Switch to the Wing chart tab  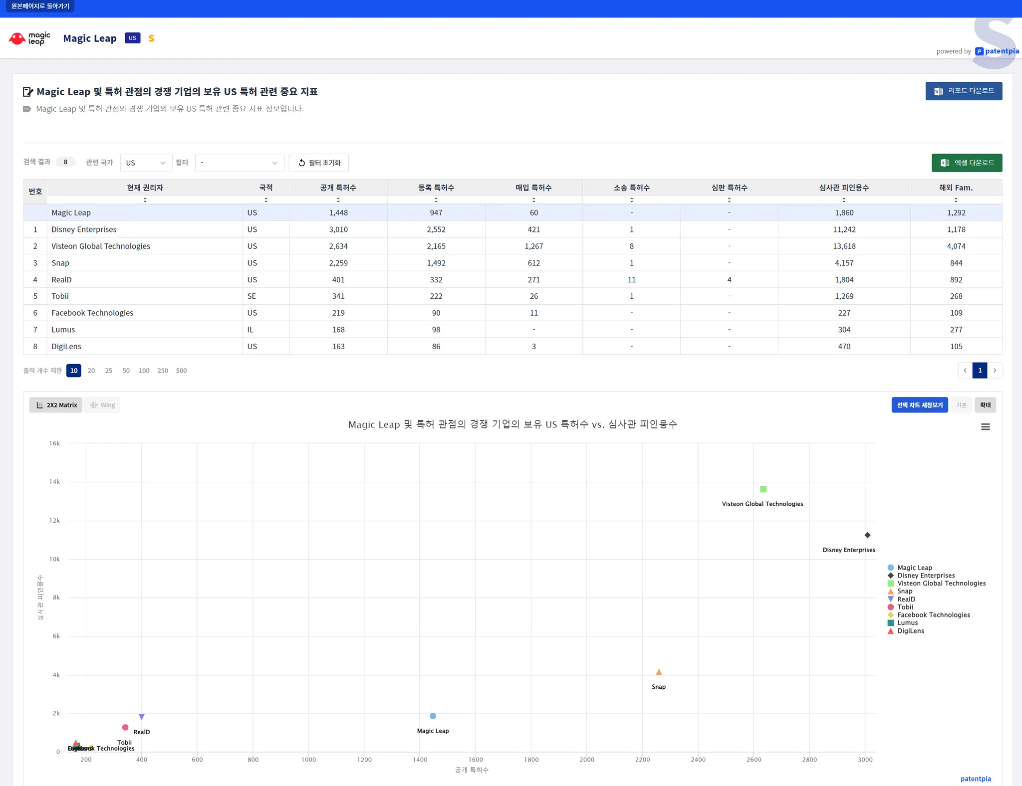click(103, 405)
